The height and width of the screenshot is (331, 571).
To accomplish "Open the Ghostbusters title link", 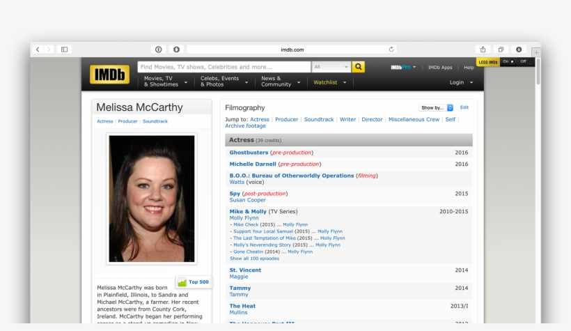I will point(249,153).
